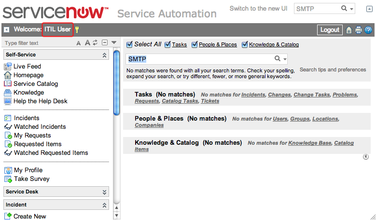Click the Watched Incidents glasses icon

point(8,127)
